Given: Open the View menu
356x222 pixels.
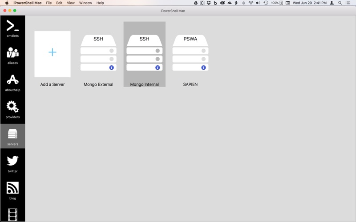Looking at the screenshot, I should 71,3.
